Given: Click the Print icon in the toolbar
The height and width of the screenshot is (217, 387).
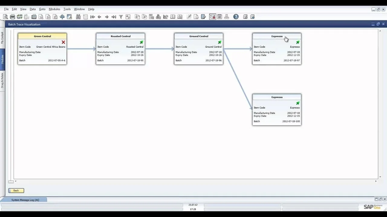Looking at the screenshot, I should point(12,17).
